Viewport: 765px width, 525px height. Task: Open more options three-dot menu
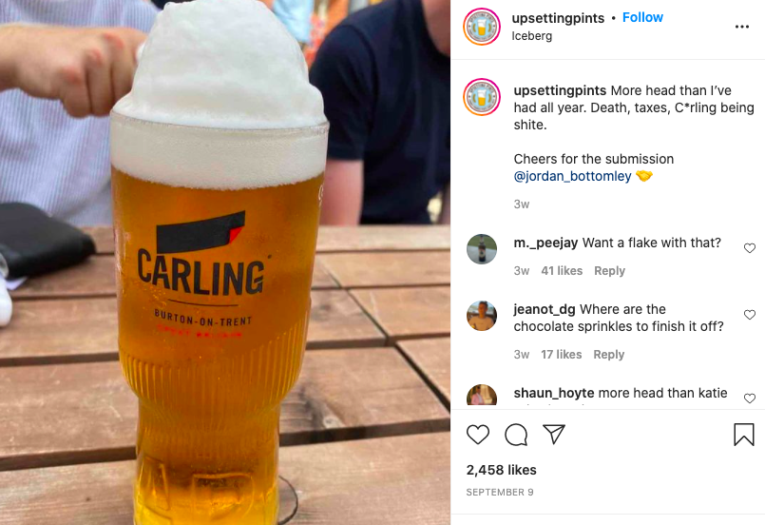click(741, 27)
